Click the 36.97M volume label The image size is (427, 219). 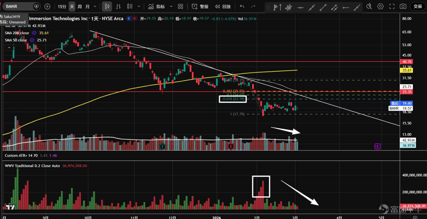pyautogui.click(x=408, y=146)
